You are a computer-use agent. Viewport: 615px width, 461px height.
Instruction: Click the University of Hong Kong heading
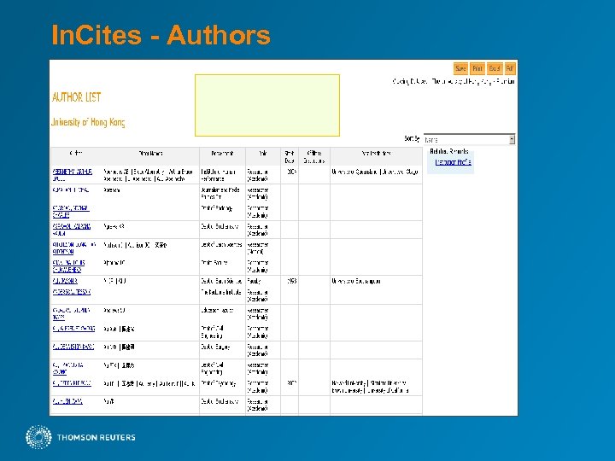88,122
